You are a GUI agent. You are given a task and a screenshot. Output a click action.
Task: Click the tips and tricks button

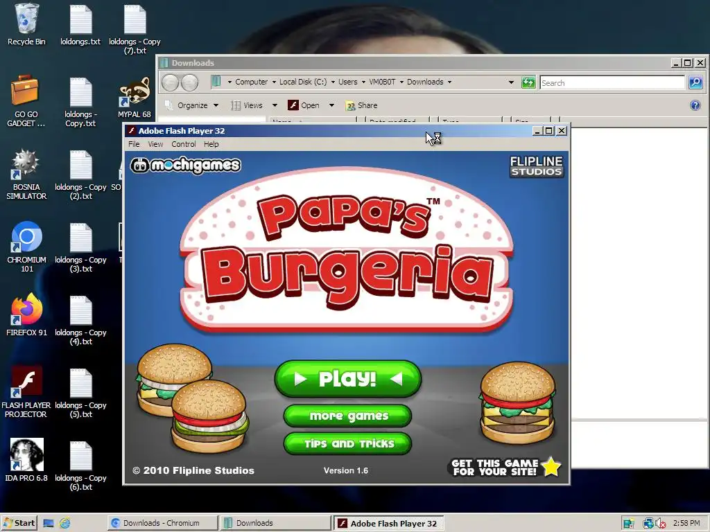coord(348,444)
